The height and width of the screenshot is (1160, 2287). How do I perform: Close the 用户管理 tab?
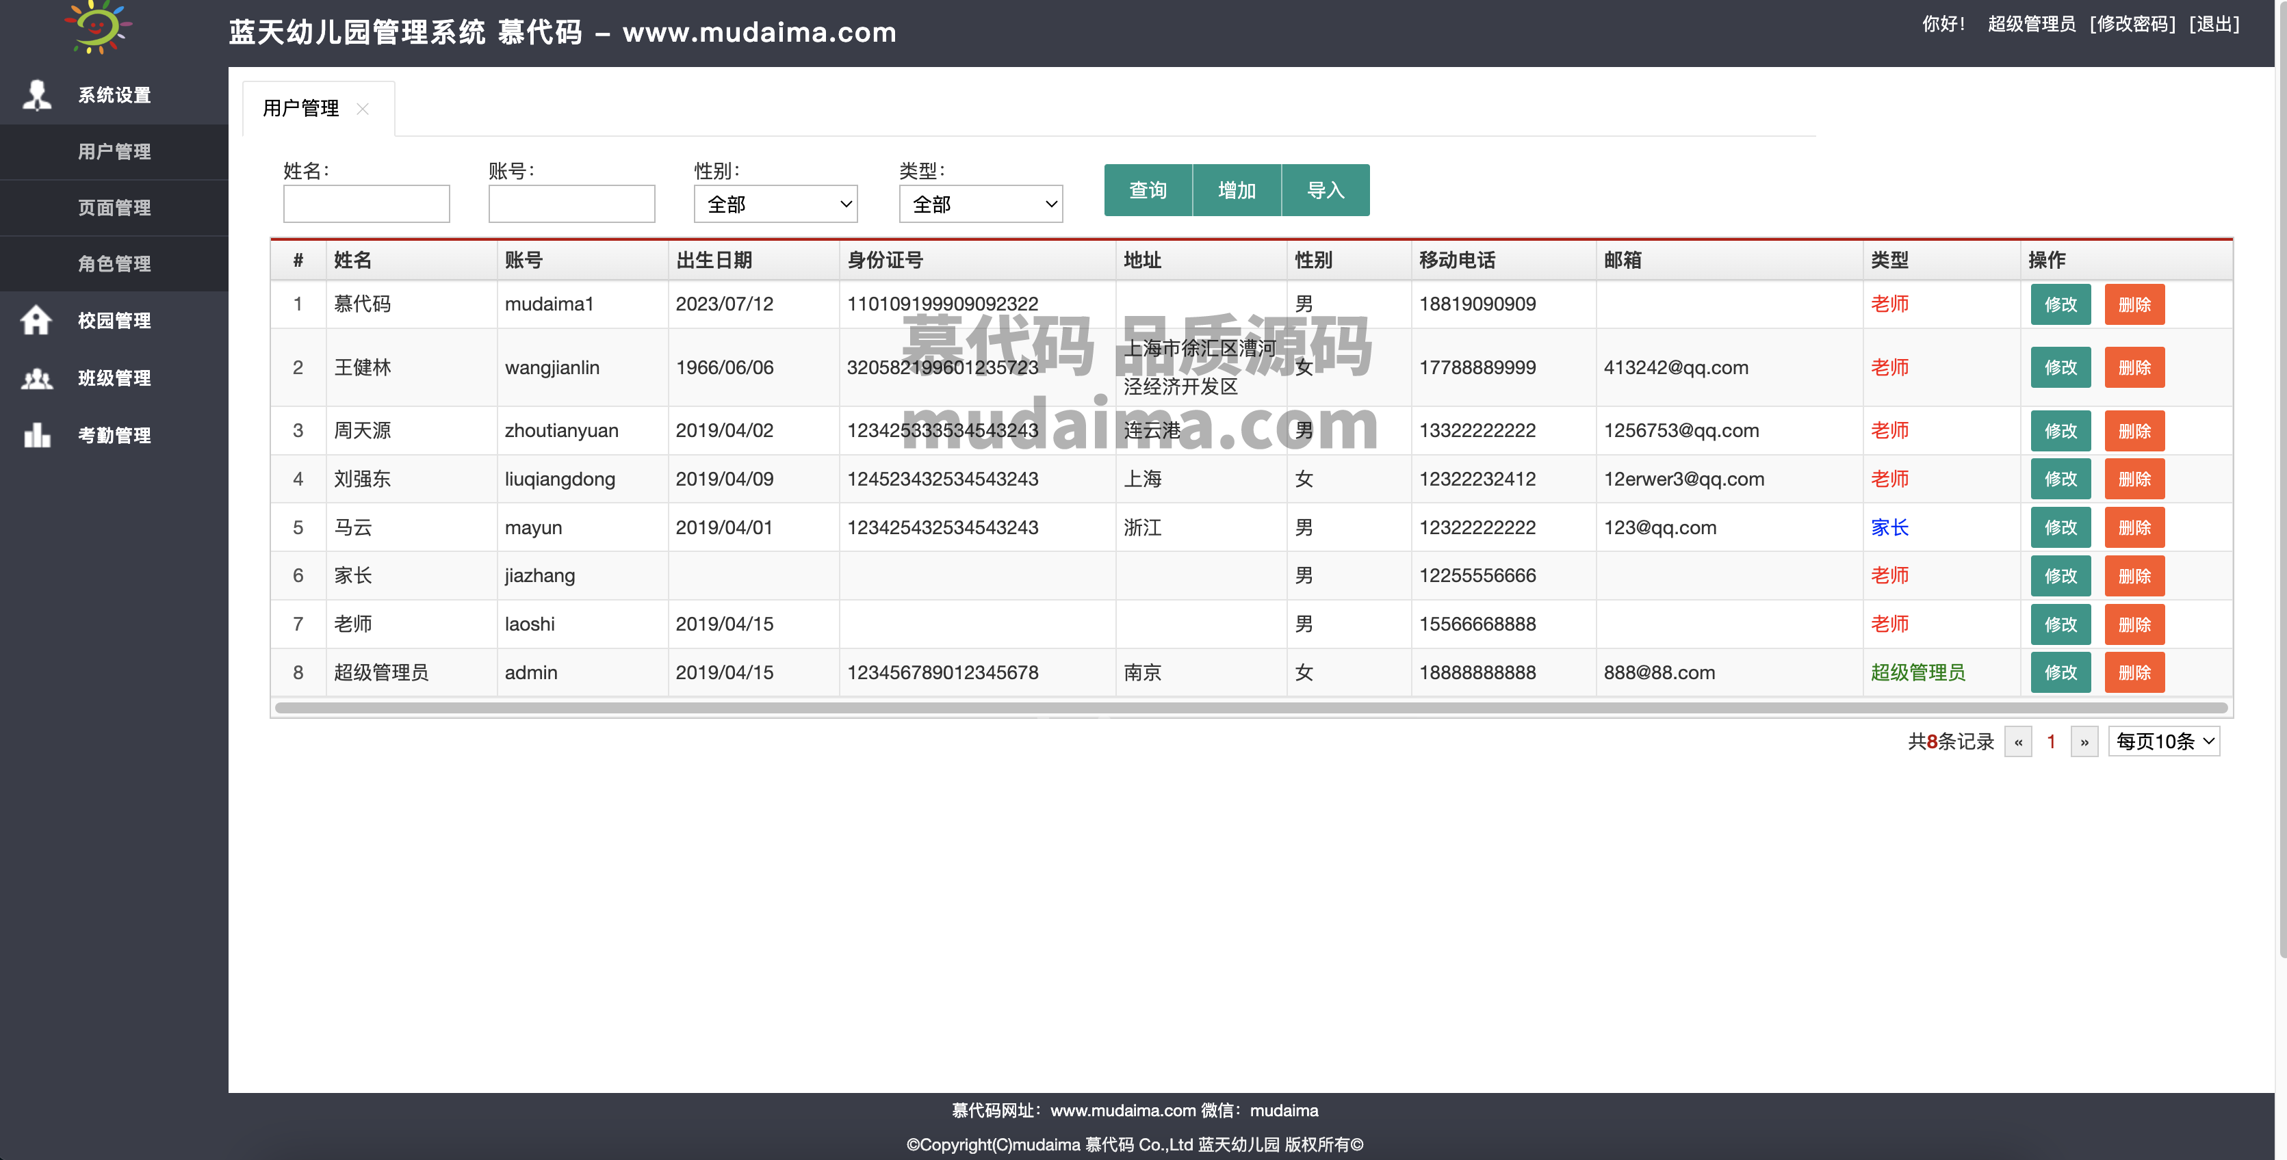point(362,108)
